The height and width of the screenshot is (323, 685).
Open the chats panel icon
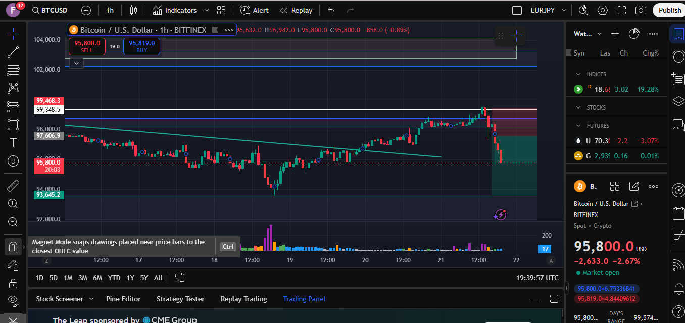(677, 125)
